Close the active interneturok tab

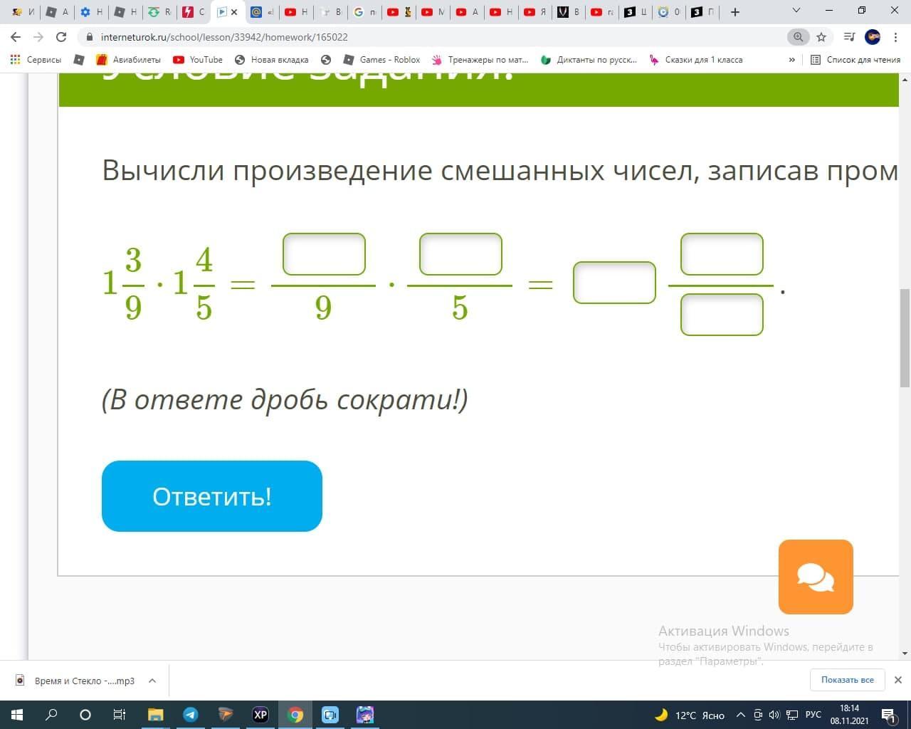tap(234, 12)
